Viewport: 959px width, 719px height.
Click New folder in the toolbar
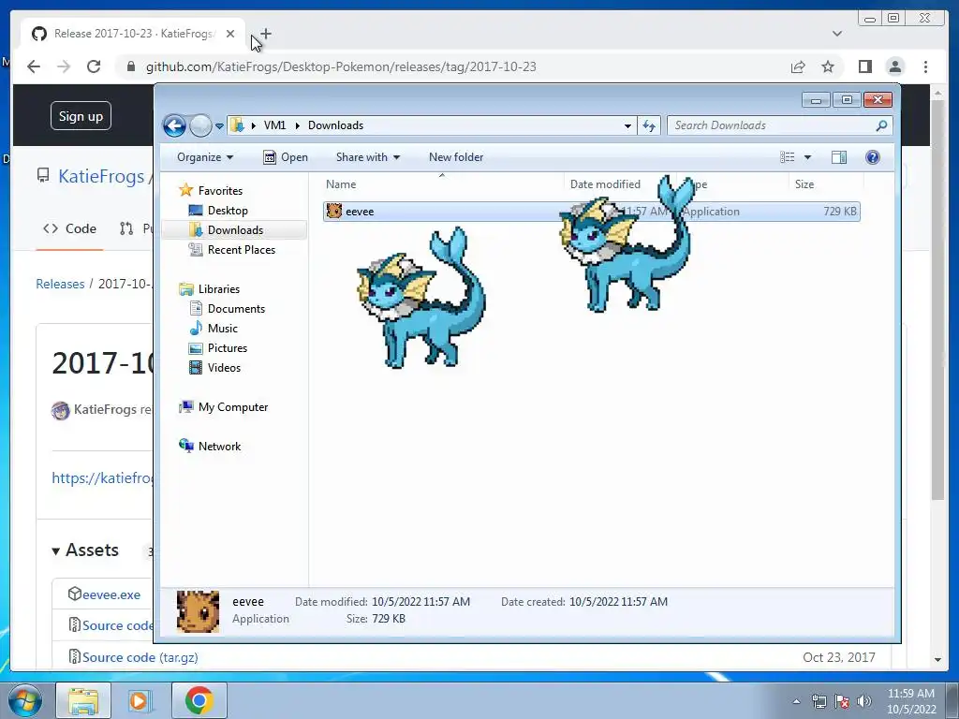click(456, 157)
